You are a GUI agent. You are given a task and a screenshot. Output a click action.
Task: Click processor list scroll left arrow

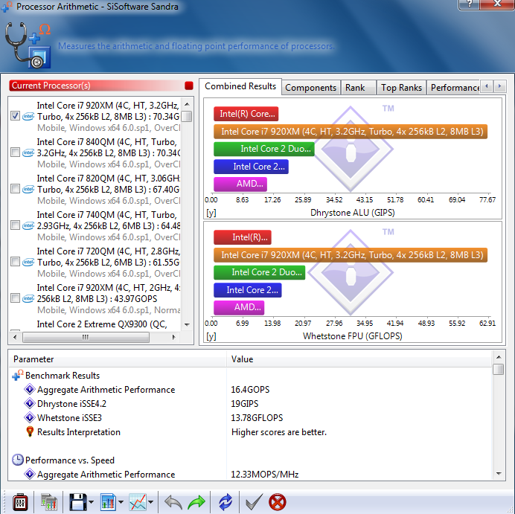click(15, 337)
